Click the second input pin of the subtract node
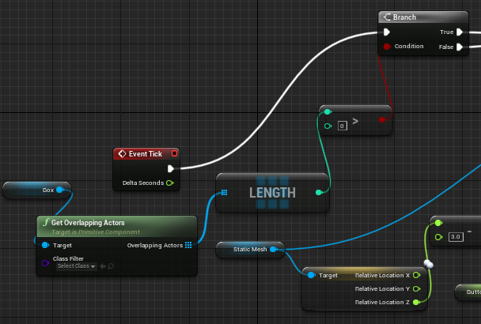The height and width of the screenshot is (324, 481). coord(438,237)
